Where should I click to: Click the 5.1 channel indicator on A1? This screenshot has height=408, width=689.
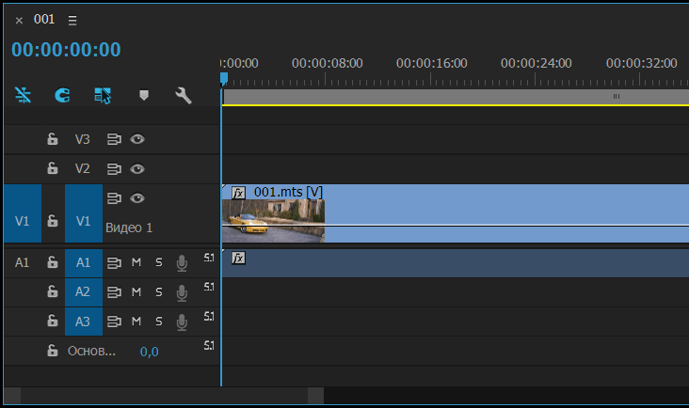click(x=209, y=258)
